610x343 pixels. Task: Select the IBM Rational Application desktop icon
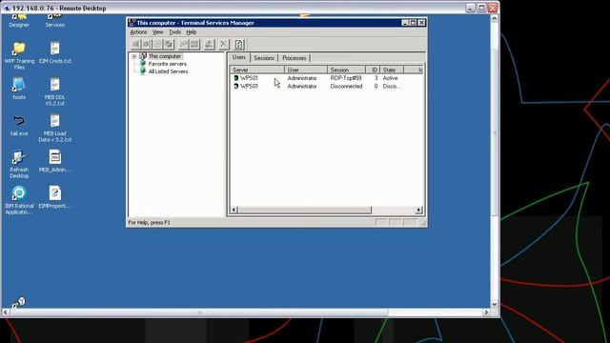[19, 200]
